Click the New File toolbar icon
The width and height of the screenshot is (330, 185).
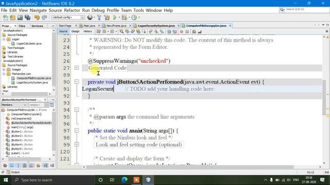coord(5,17)
